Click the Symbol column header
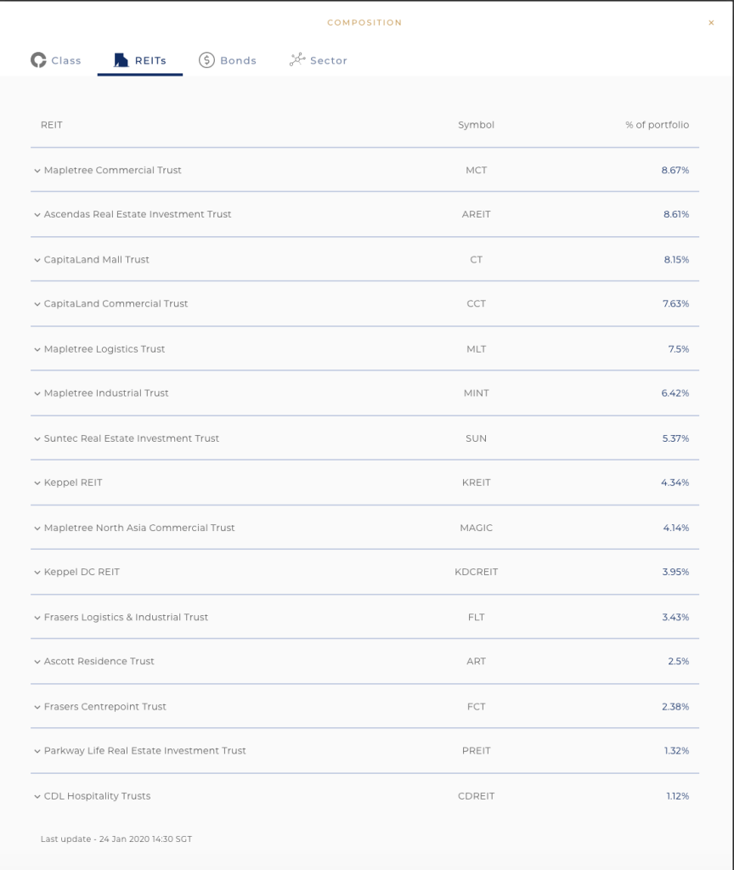The height and width of the screenshot is (870, 734). (476, 125)
